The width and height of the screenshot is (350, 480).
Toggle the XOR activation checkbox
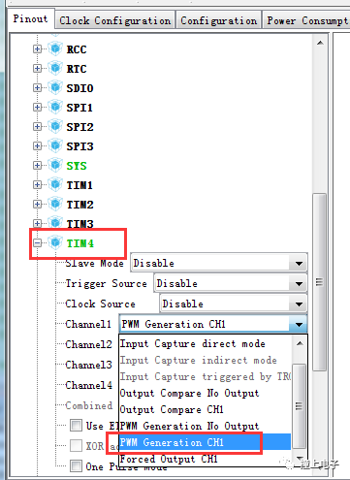[76, 446]
